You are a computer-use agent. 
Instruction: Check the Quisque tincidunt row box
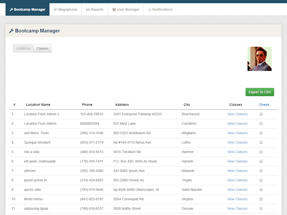(x=261, y=142)
